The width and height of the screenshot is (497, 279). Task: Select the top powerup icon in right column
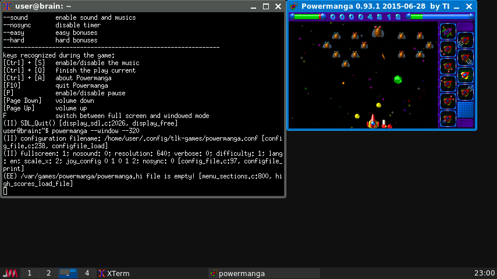[466, 40]
